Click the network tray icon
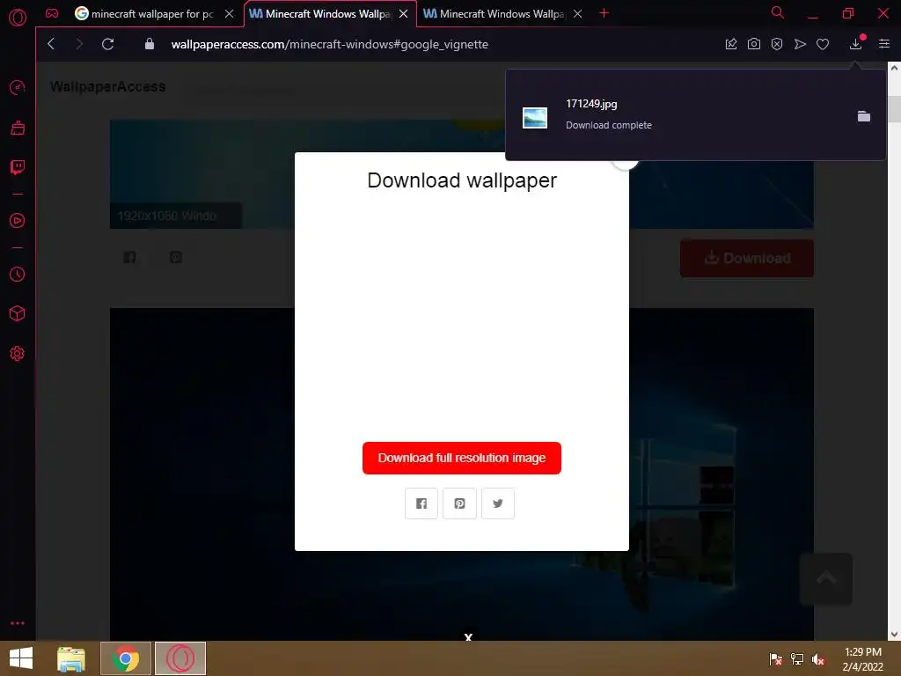The image size is (901, 676). coord(796,659)
